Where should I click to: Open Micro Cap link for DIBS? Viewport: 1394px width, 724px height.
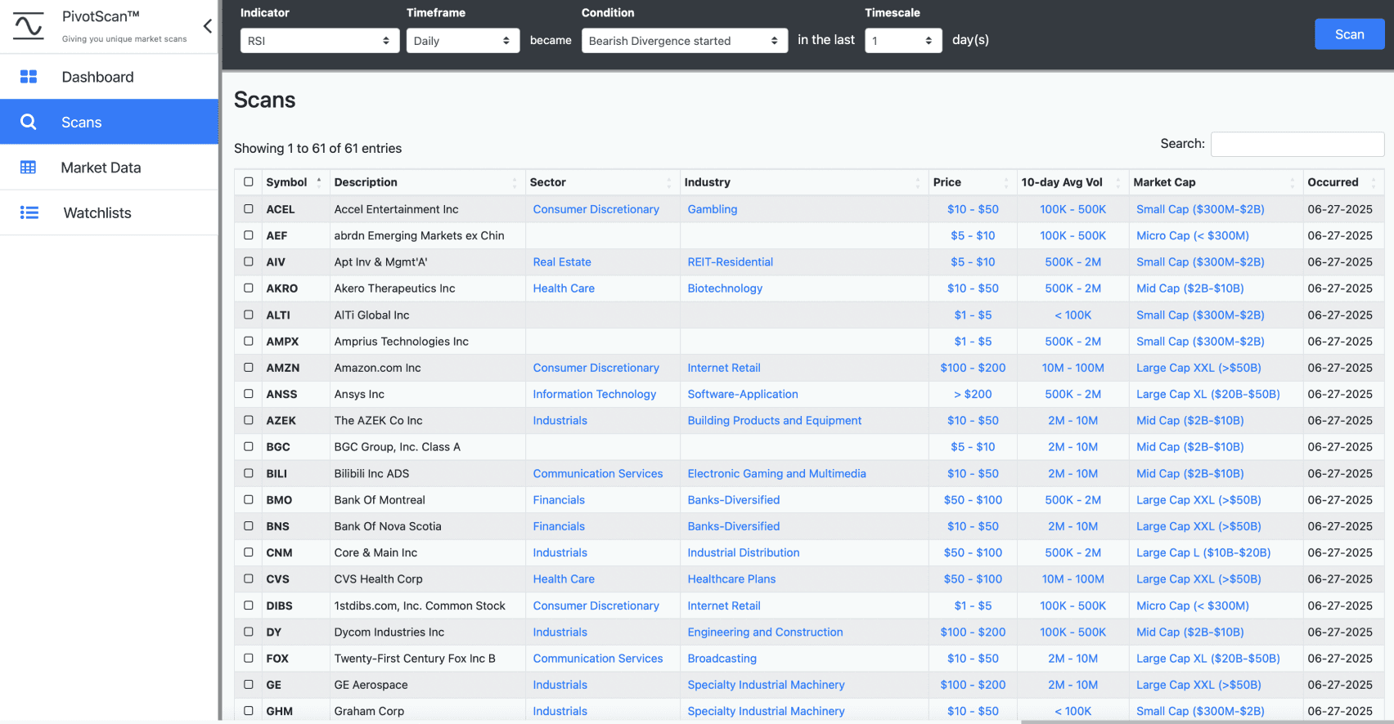pos(1193,606)
